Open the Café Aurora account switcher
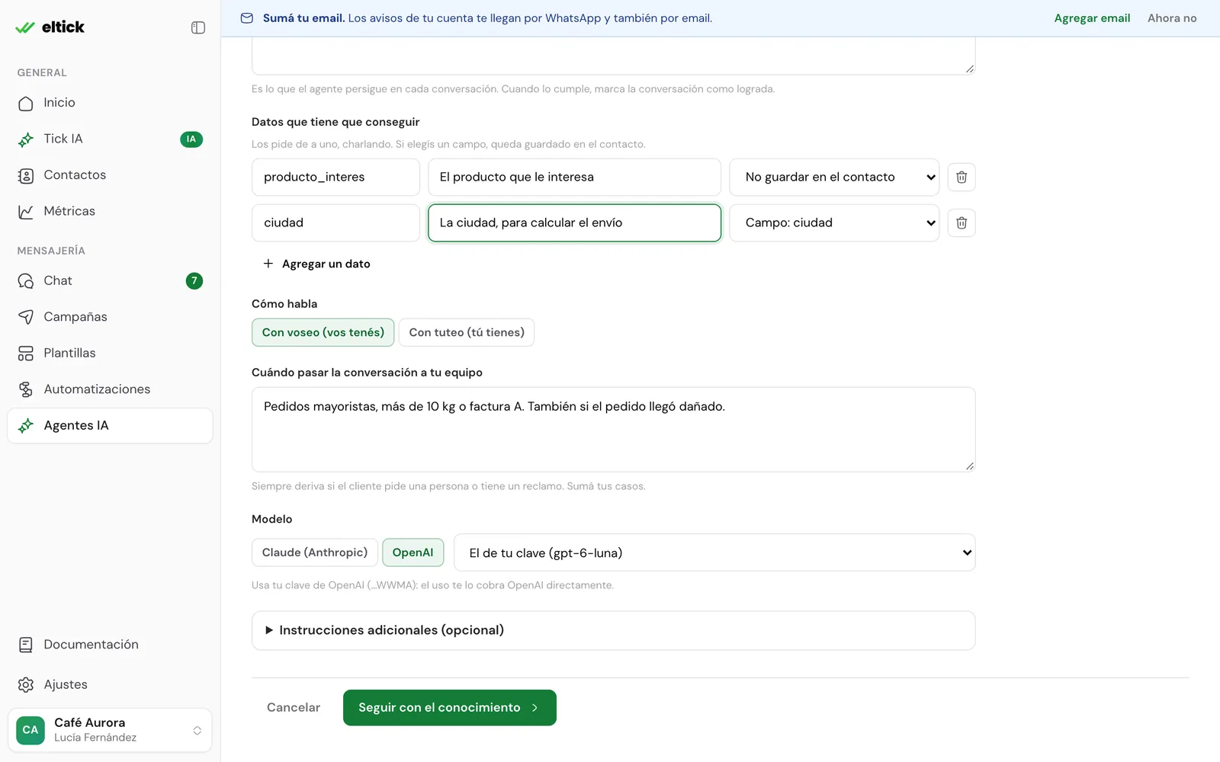The height and width of the screenshot is (762, 1220). (110, 730)
